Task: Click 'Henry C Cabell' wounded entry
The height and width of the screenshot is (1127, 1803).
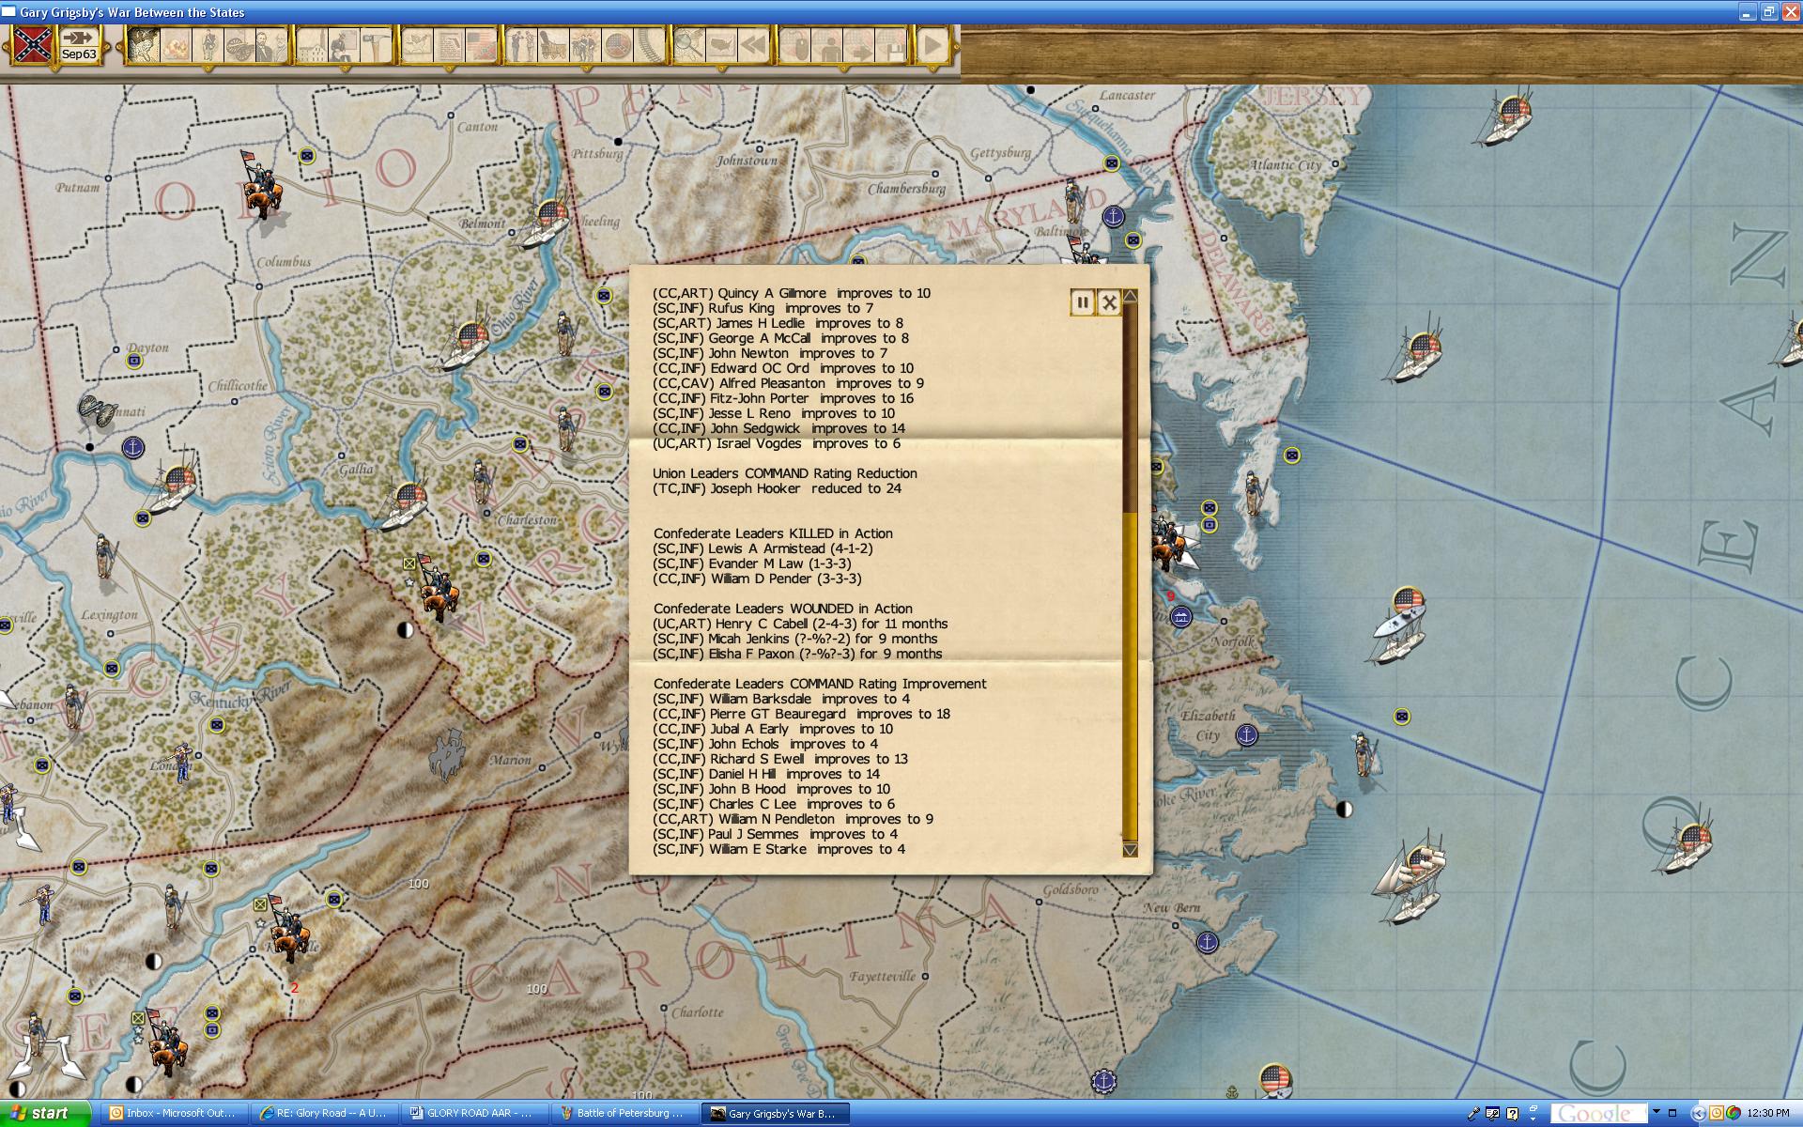Action: coord(800,624)
